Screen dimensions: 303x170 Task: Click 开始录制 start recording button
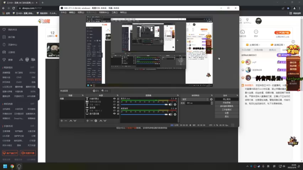[226, 102]
